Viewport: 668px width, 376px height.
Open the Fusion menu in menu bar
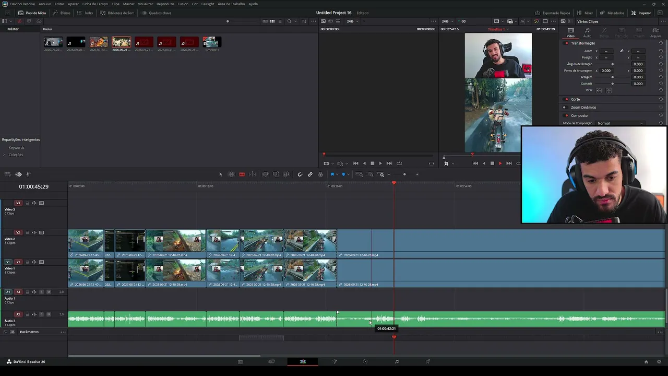click(x=183, y=4)
